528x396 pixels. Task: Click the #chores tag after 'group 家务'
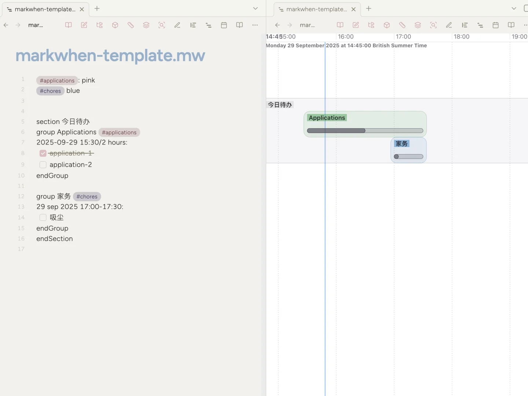coord(87,197)
